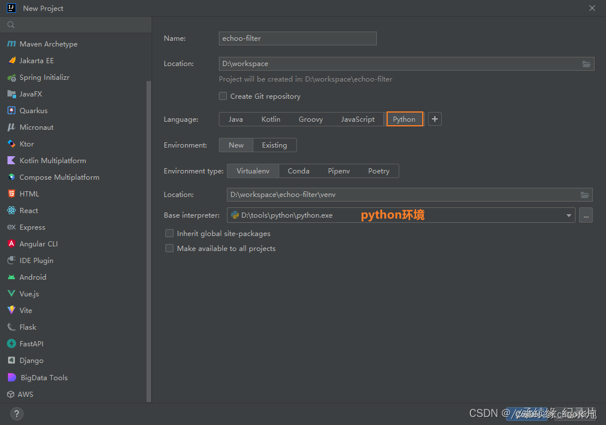This screenshot has height=425, width=606.
Task: Check Make available to all projects
Action: tap(169, 248)
